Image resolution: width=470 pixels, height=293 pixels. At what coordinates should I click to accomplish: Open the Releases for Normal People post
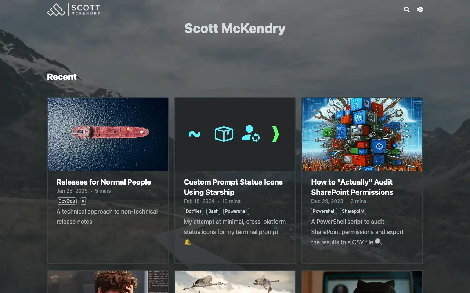104,182
